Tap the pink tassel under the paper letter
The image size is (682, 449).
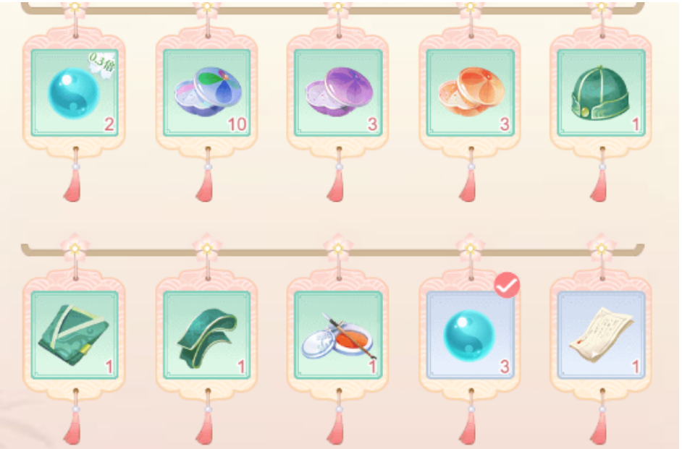599,428
